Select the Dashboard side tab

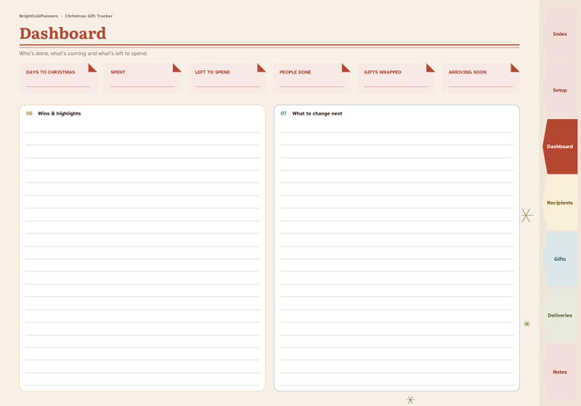coord(560,147)
